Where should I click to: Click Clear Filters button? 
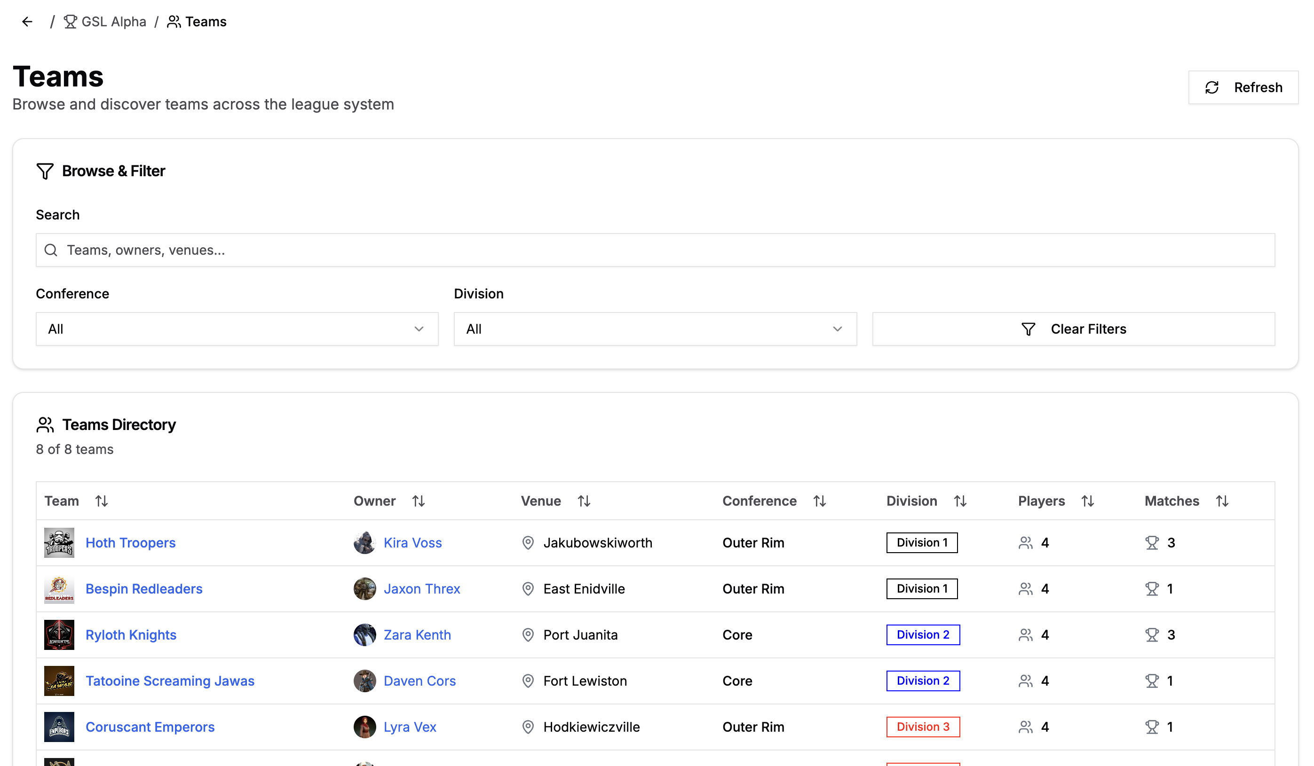click(x=1073, y=329)
